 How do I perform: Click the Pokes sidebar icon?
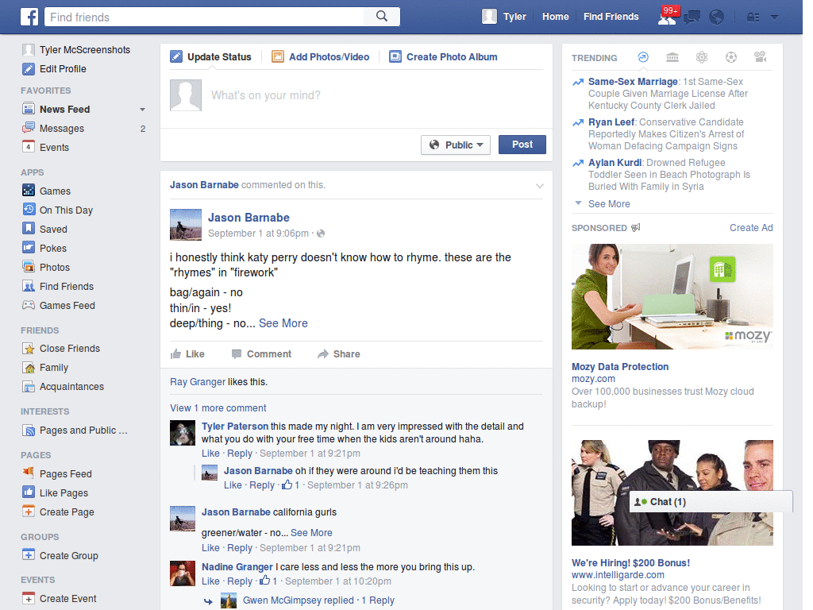point(29,248)
